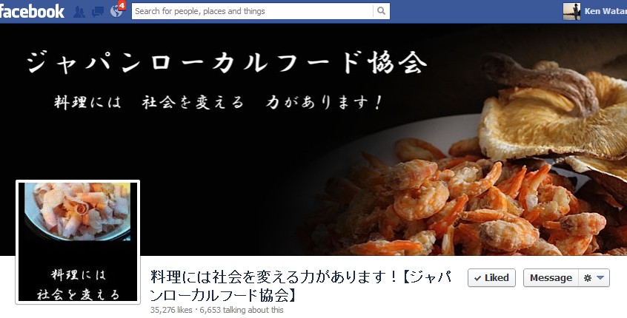
Task: Expand the dropdown arrow next to gear
Action: [x=600, y=278]
